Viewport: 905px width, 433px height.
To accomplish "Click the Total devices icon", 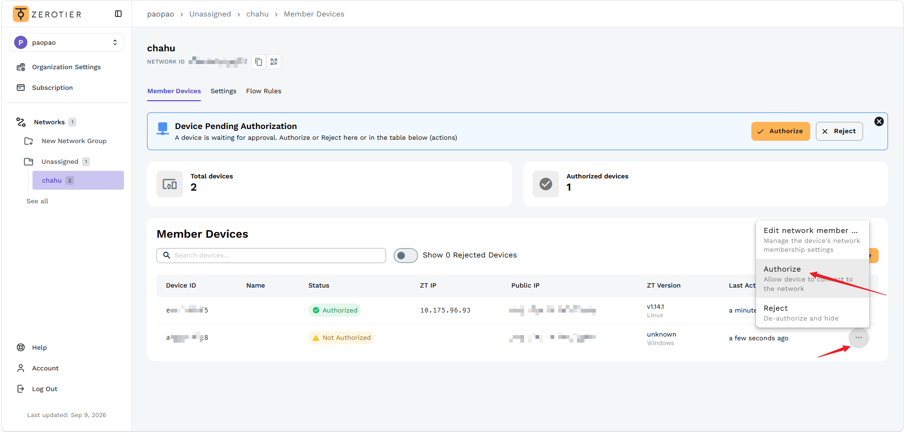I will 170,184.
